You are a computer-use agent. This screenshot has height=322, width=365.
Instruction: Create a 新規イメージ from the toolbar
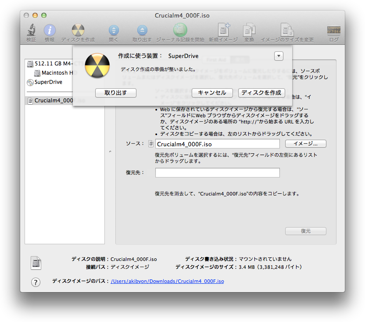tap(223, 30)
